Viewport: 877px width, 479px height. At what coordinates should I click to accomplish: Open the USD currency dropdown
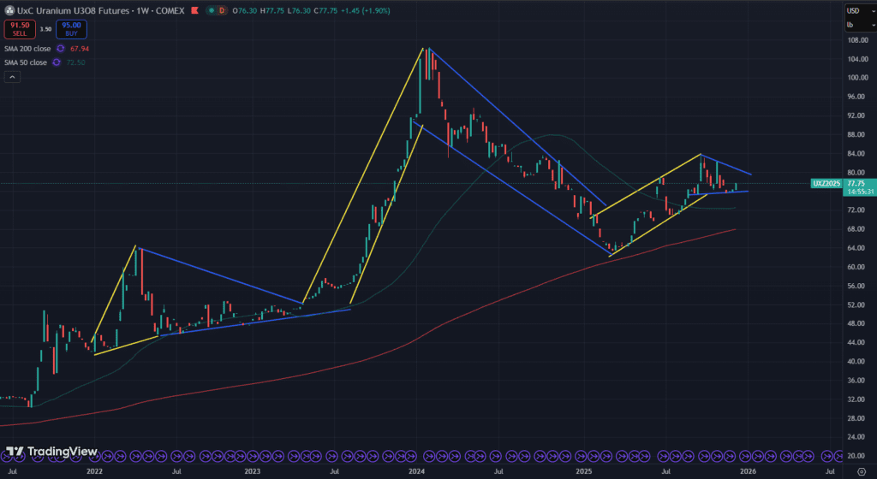point(857,10)
